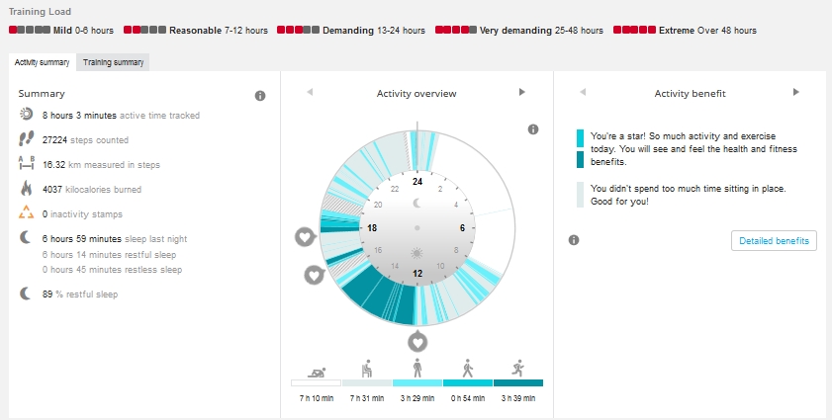Open the Activity summary tab
Viewport: 832px width, 420px height.
[42, 62]
